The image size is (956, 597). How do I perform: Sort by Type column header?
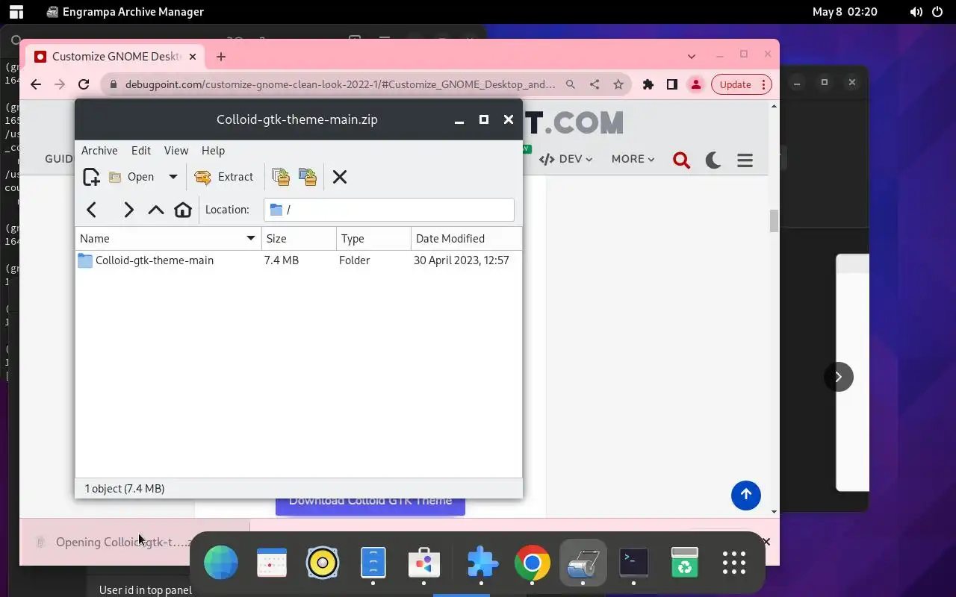pos(373,239)
